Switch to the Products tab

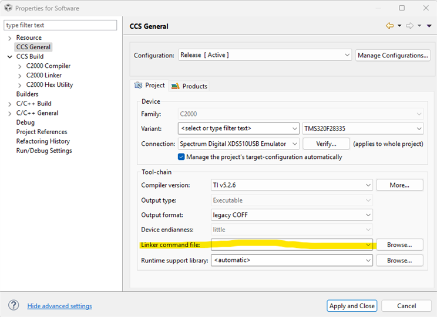(190, 86)
